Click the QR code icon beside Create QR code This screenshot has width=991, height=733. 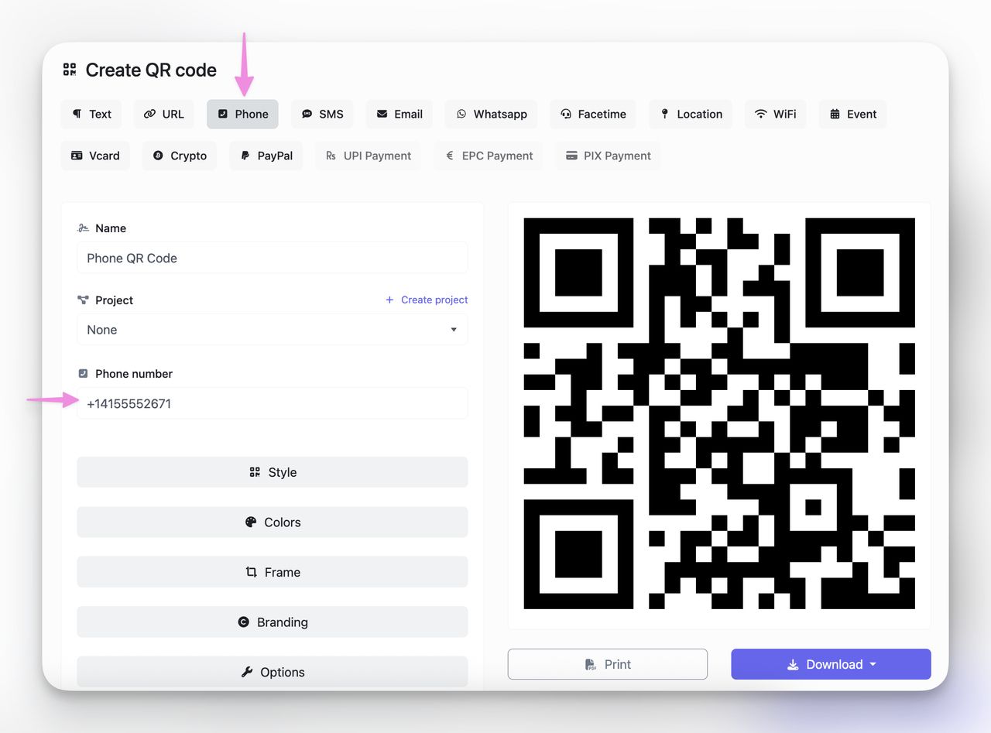tap(70, 70)
